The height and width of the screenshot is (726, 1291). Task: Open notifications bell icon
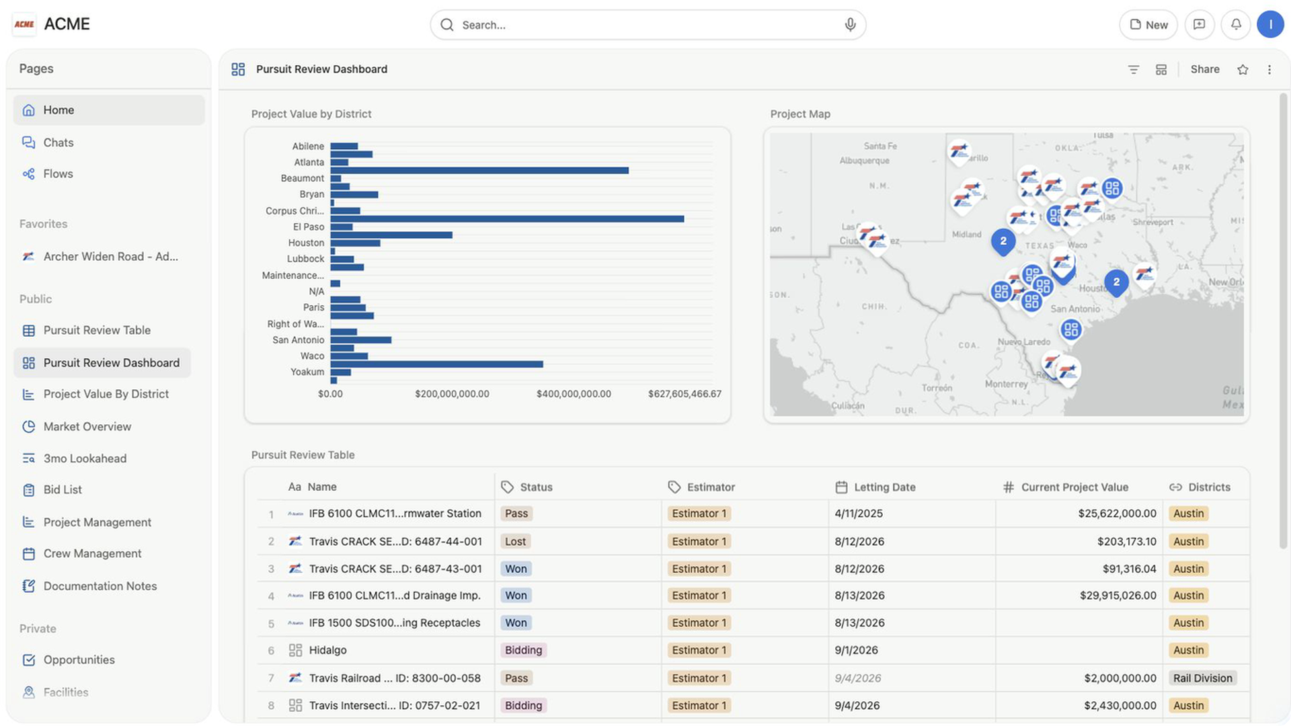[x=1236, y=25]
